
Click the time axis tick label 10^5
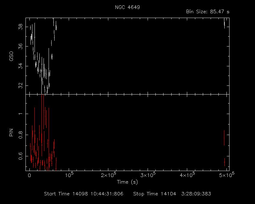point(69,175)
